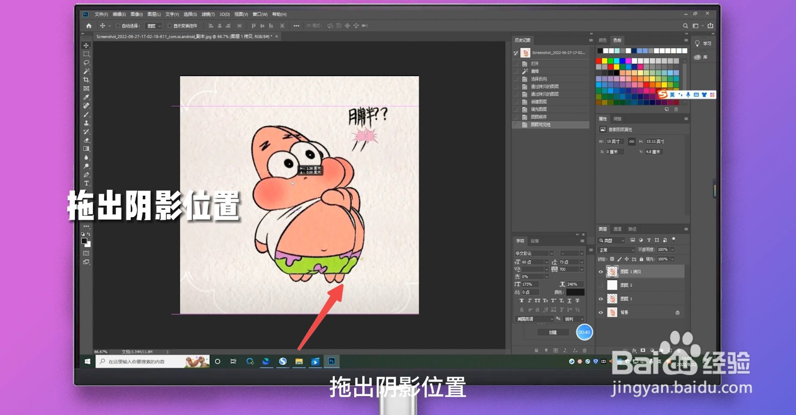Toggle Underline in Character panel
The height and width of the screenshot is (415, 796).
(x=569, y=301)
